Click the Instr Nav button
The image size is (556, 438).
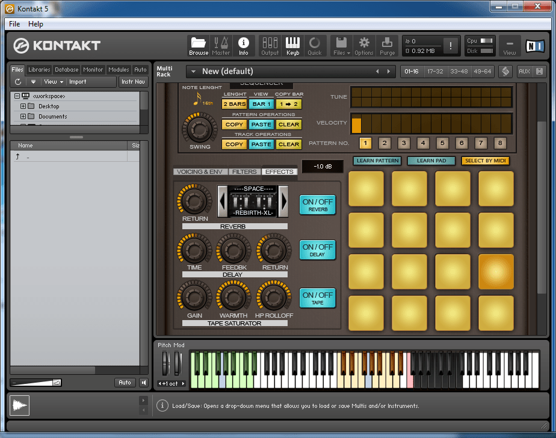(x=133, y=82)
